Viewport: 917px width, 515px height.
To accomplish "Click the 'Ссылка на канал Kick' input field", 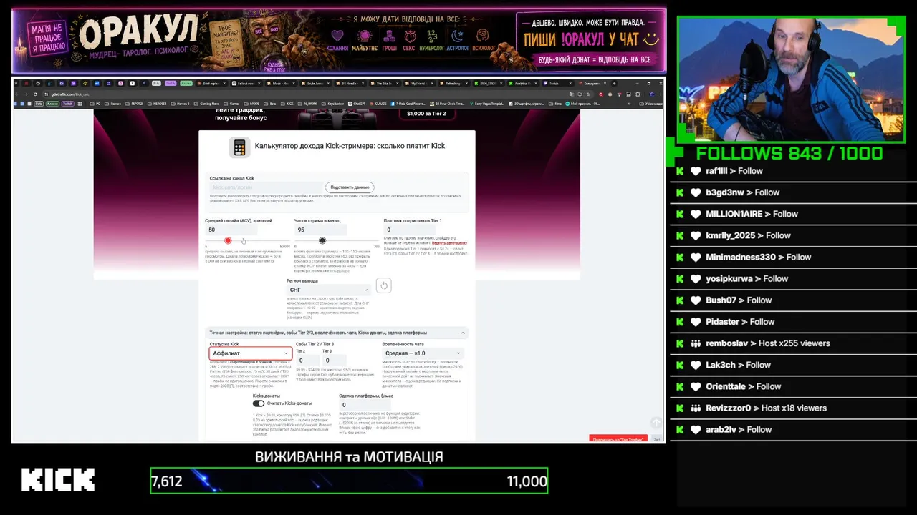I will click(x=265, y=187).
